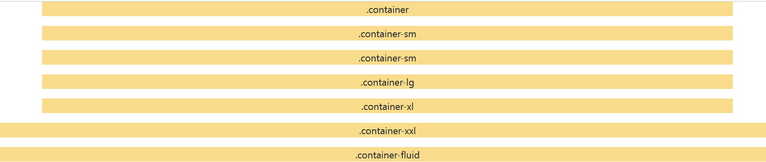766x162 pixels.
Task: Click left end of lower .container-sm bar
Action: click(x=45, y=57)
